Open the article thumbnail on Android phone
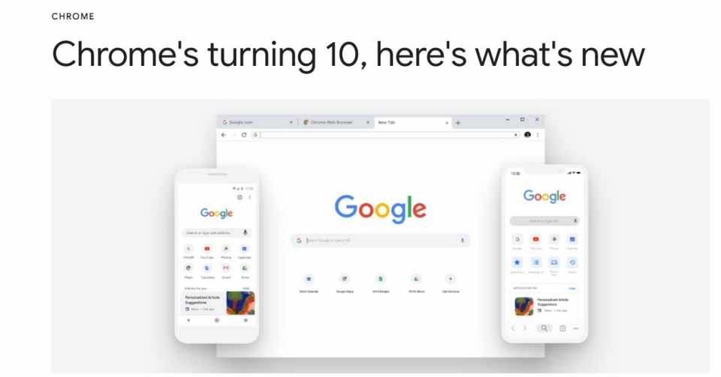The height and width of the screenshot is (377, 721). (x=240, y=303)
